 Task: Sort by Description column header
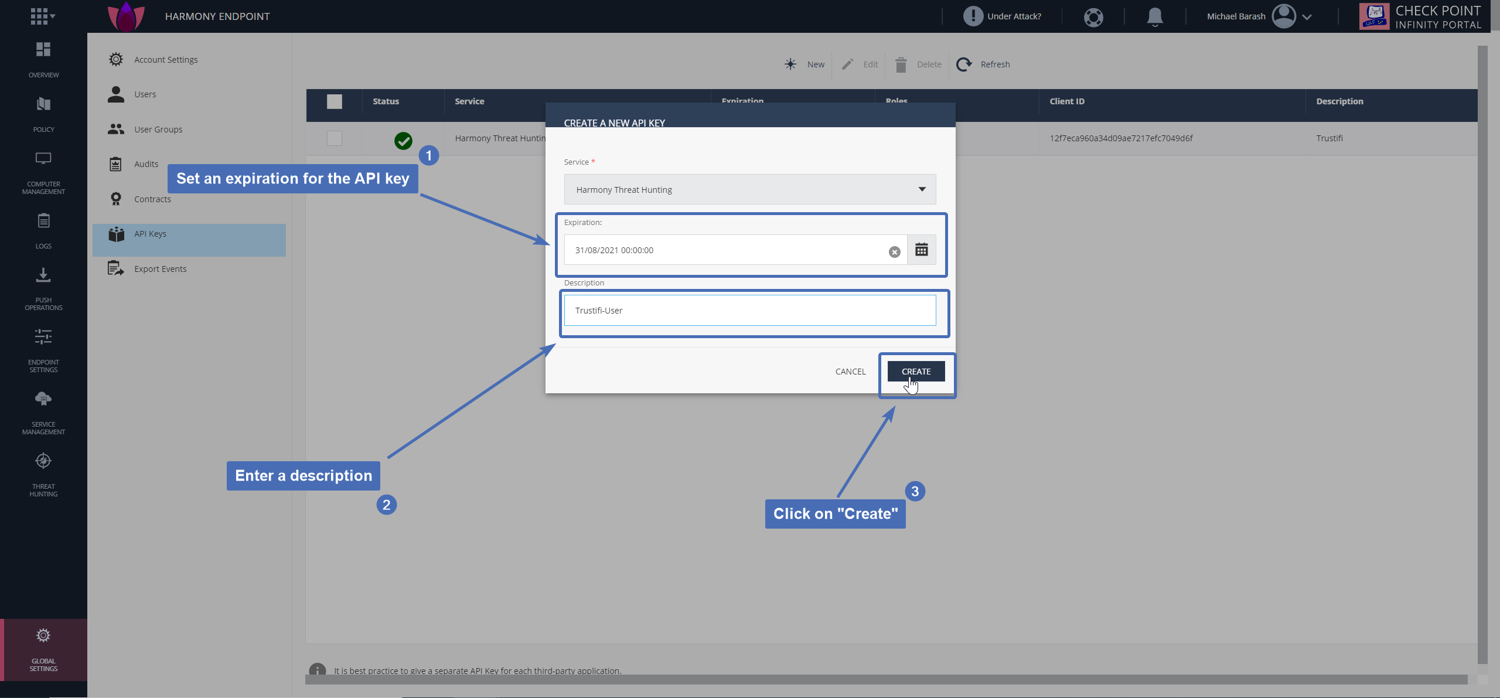[x=1339, y=101]
